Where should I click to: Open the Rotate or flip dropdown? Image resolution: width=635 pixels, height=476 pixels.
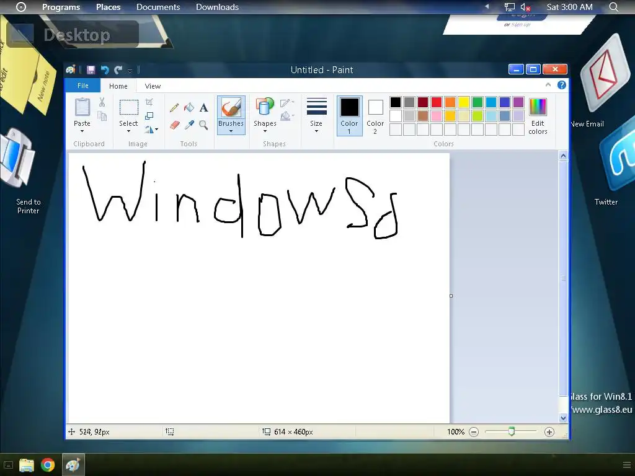coord(151,130)
